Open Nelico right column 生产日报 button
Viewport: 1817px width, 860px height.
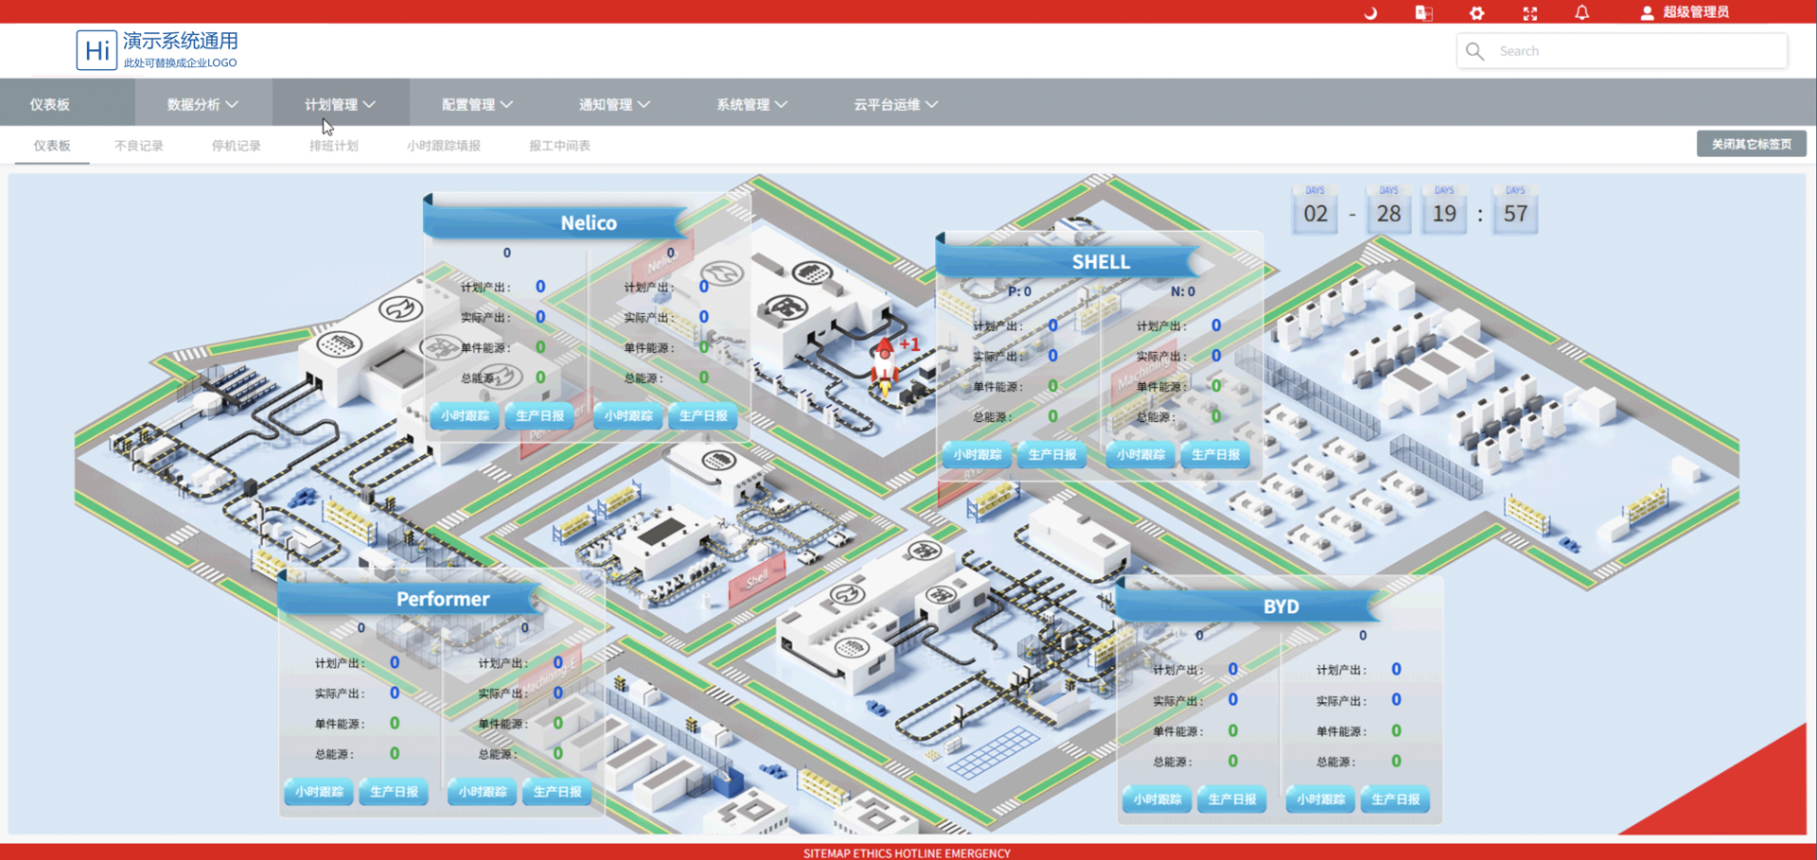(x=703, y=416)
